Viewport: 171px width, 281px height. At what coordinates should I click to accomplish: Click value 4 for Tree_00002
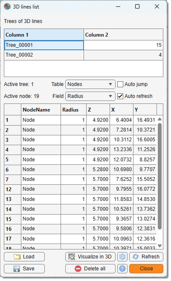coord(123,55)
